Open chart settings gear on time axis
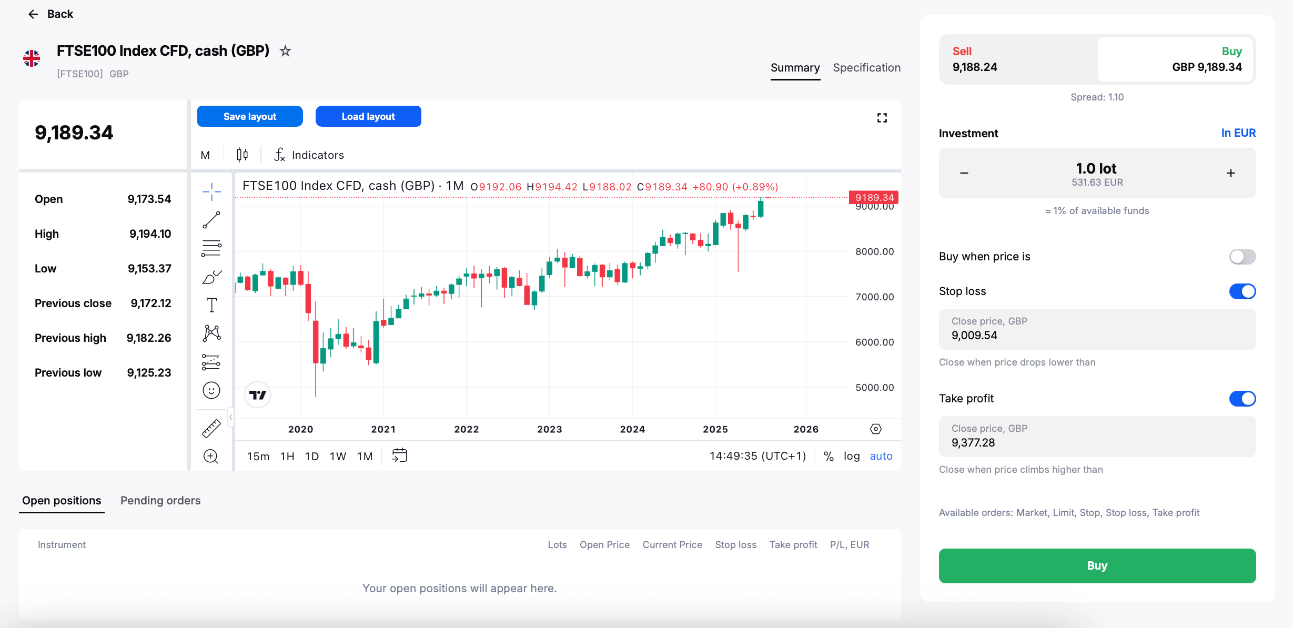The image size is (1293, 628). pos(876,429)
